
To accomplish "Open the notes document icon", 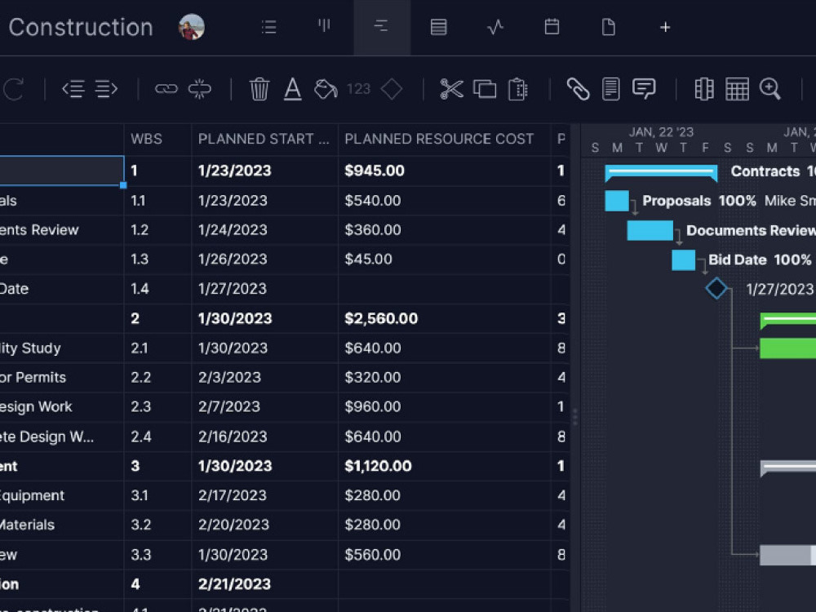I will pyautogui.click(x=611, y=89).
